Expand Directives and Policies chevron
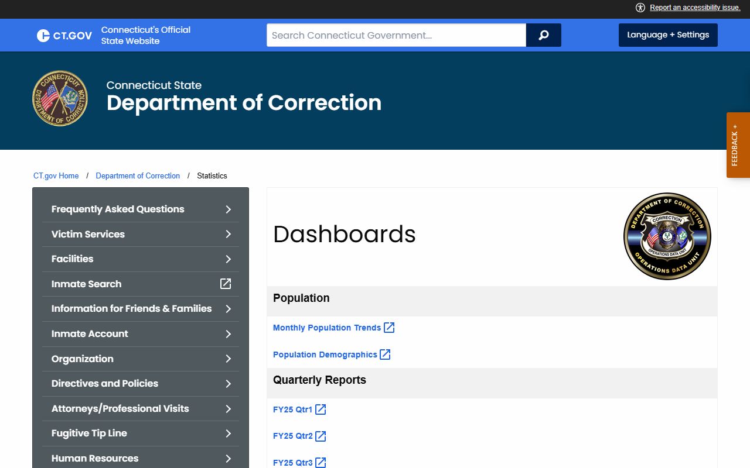 click(229, 384)
